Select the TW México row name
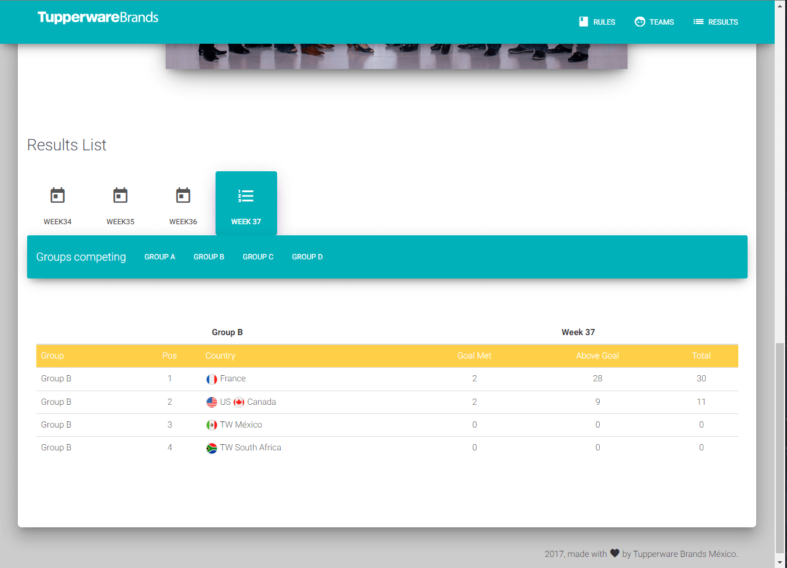The width and height of the screenshot is (787, 568). coord(241,424)
